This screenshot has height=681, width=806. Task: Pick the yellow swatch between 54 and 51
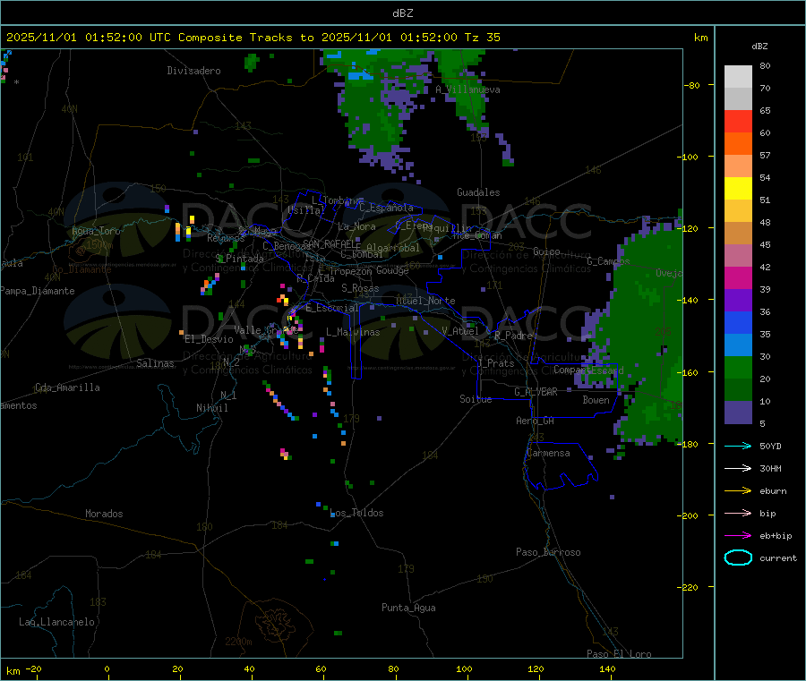click(738, 189)
